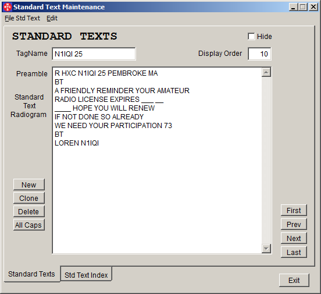Screen dimensions: 321x294
Task: Clone the current standard text
Action: pos(29,198)
